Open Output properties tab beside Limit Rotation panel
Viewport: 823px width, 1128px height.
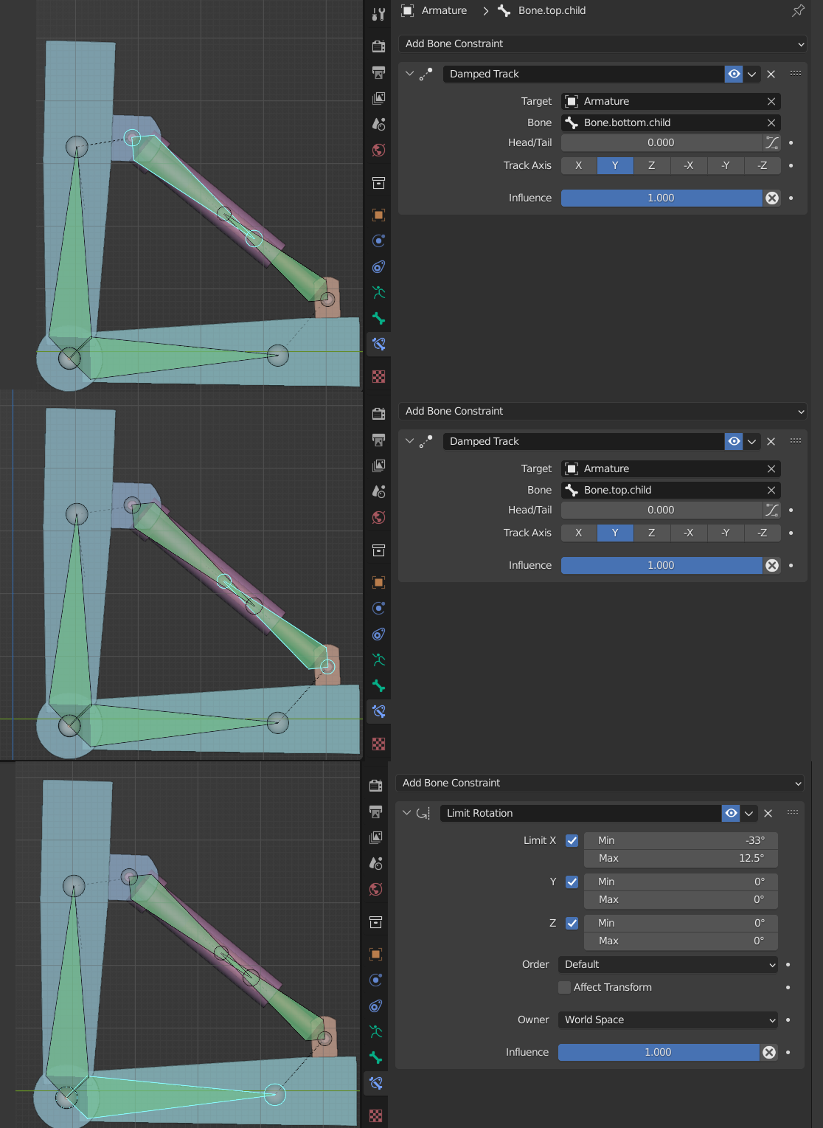point(375,812)
